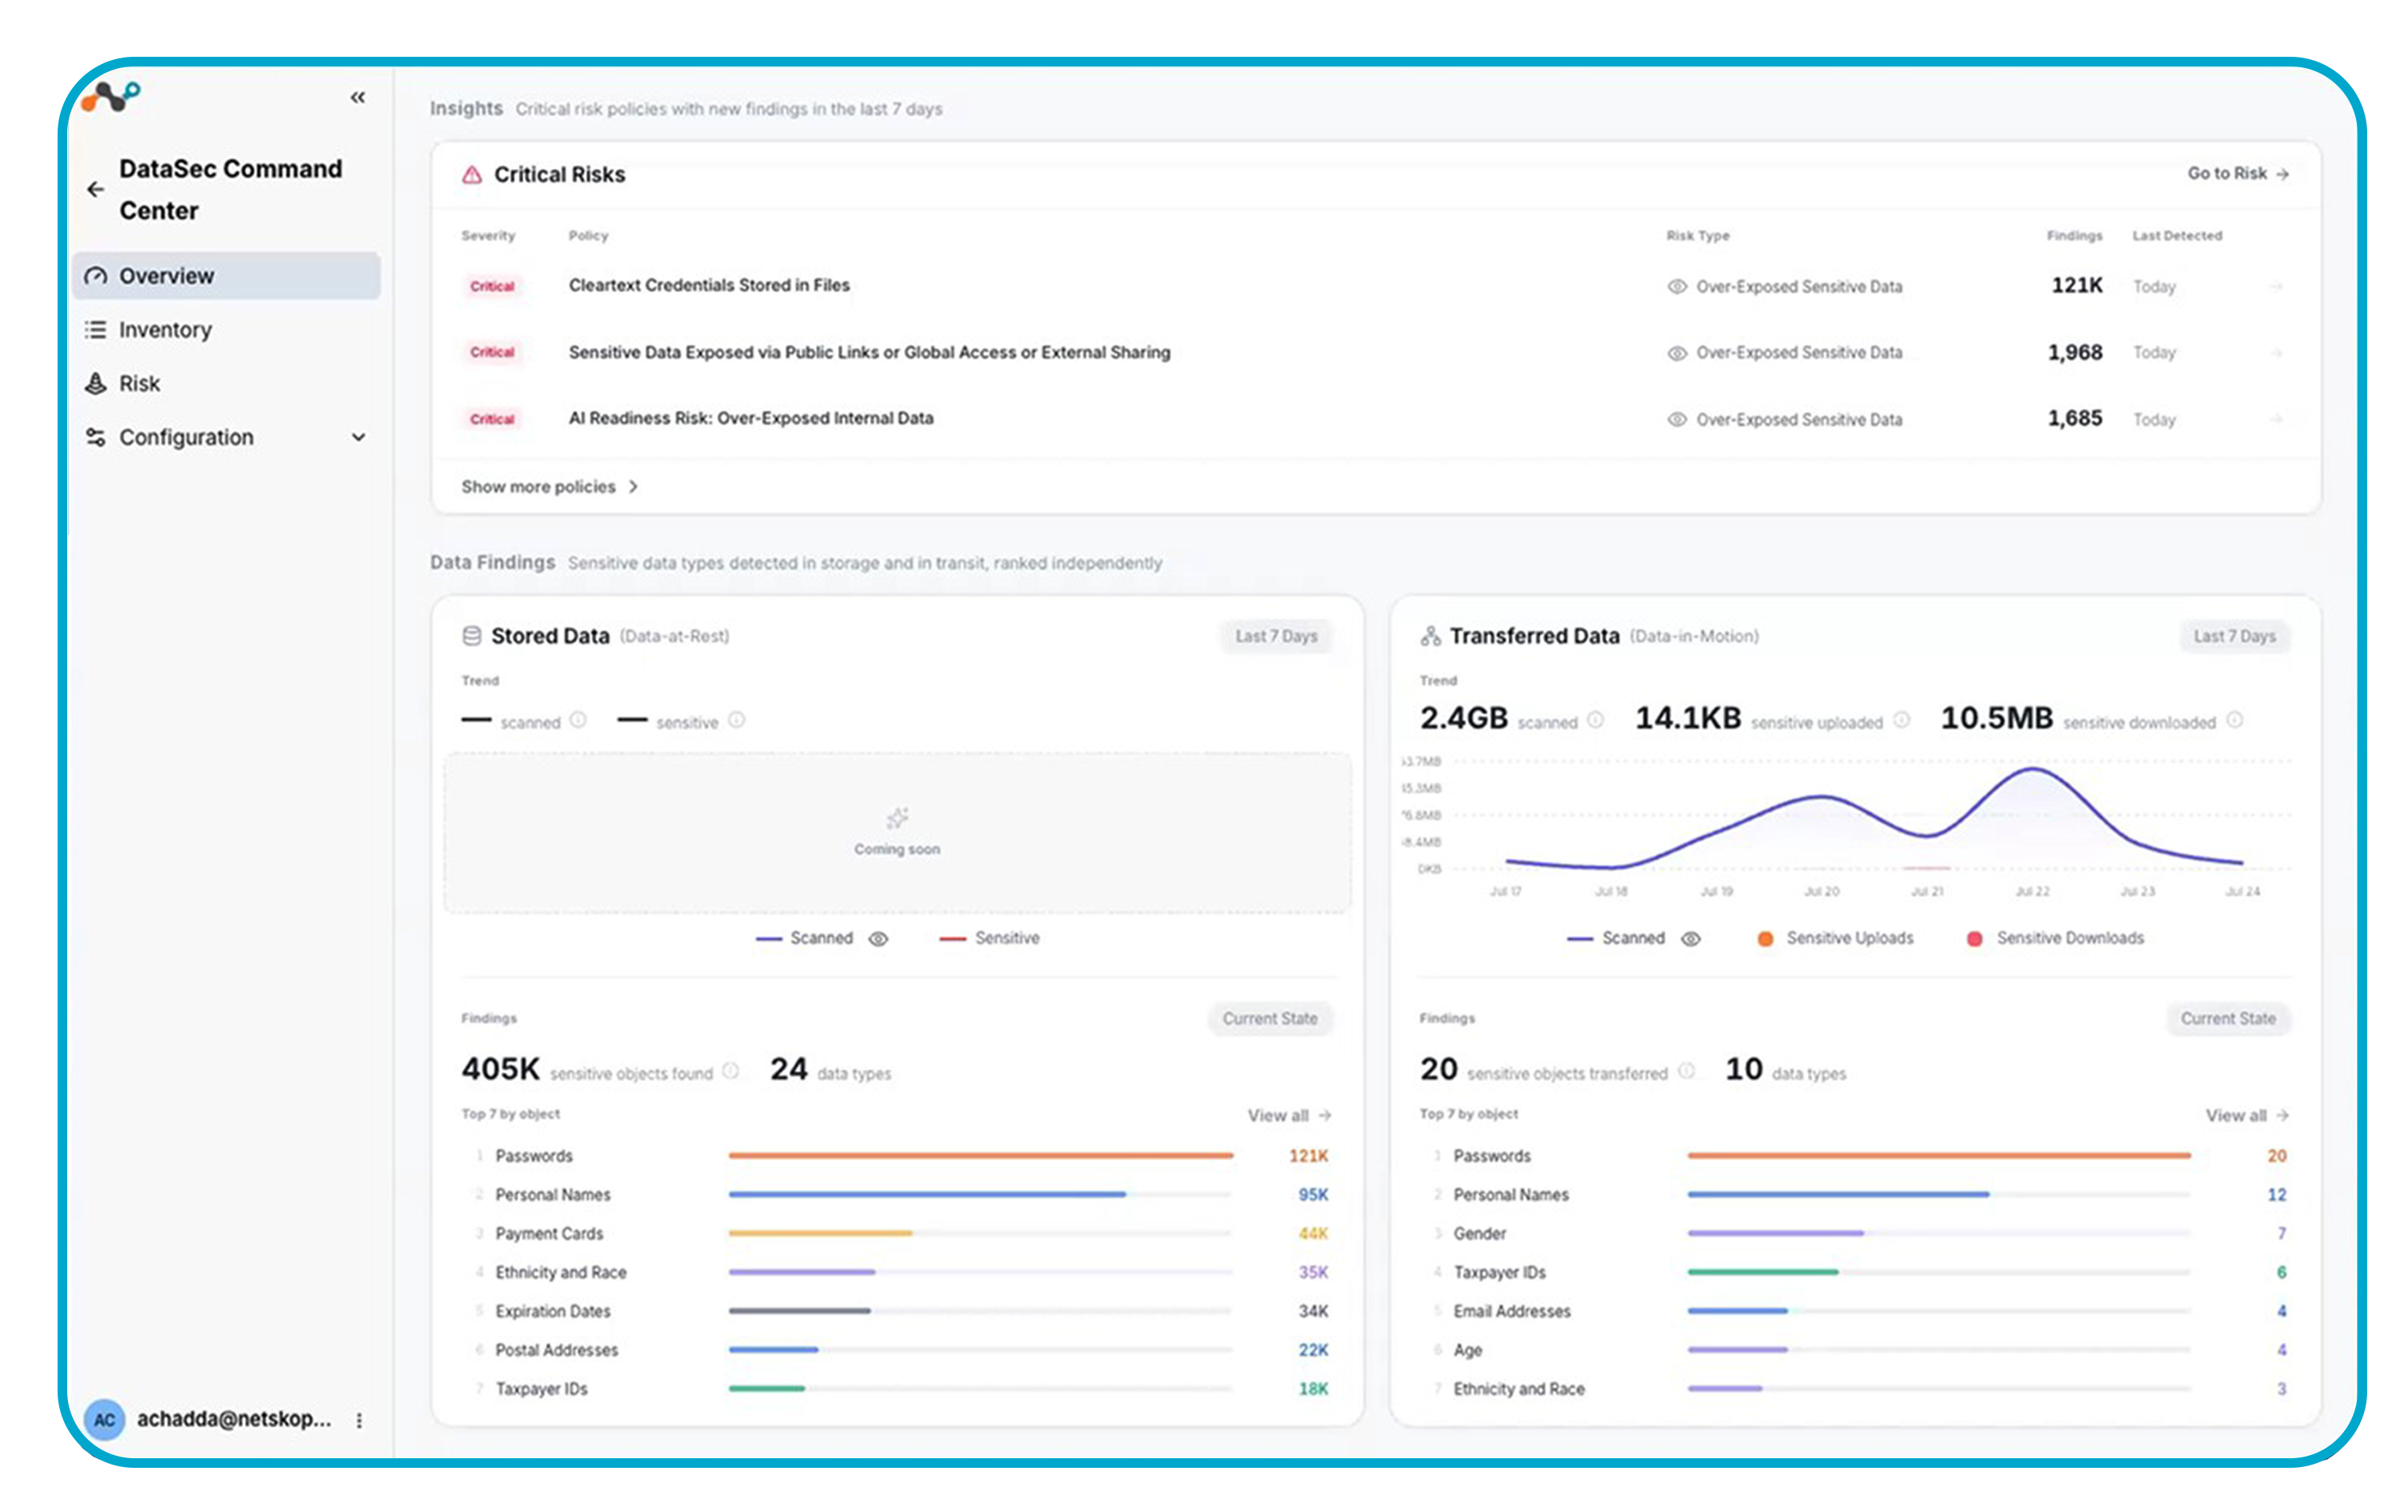Click Jul 22 peak on transfer trend chart
Viewport: 2400px width, 1511px height.
[2034, 769]
